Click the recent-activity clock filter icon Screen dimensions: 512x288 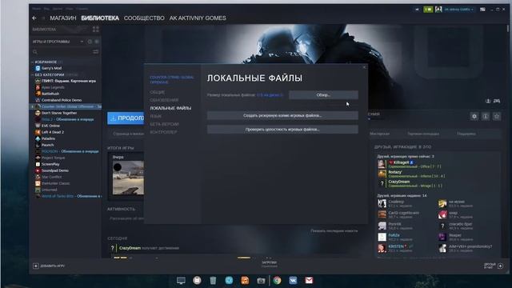[90, 42]
